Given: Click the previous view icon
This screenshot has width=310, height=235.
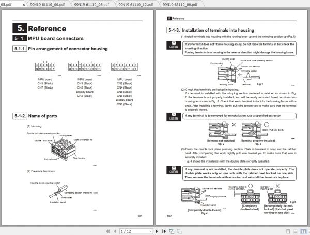Looking at the screenshot, I should click(x=172, y=231).
